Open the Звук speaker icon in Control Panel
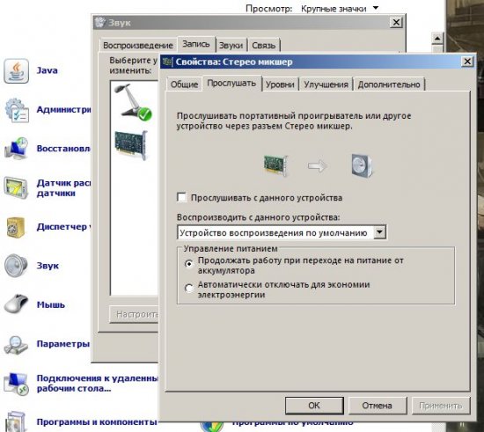 16,266
